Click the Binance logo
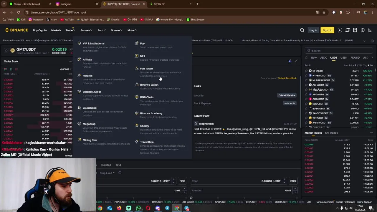377x212 pixels. pos(16,30)
